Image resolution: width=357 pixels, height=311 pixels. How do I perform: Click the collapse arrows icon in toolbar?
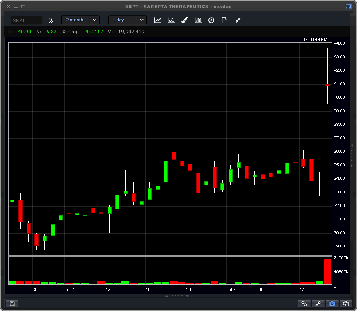click(238, 20)
